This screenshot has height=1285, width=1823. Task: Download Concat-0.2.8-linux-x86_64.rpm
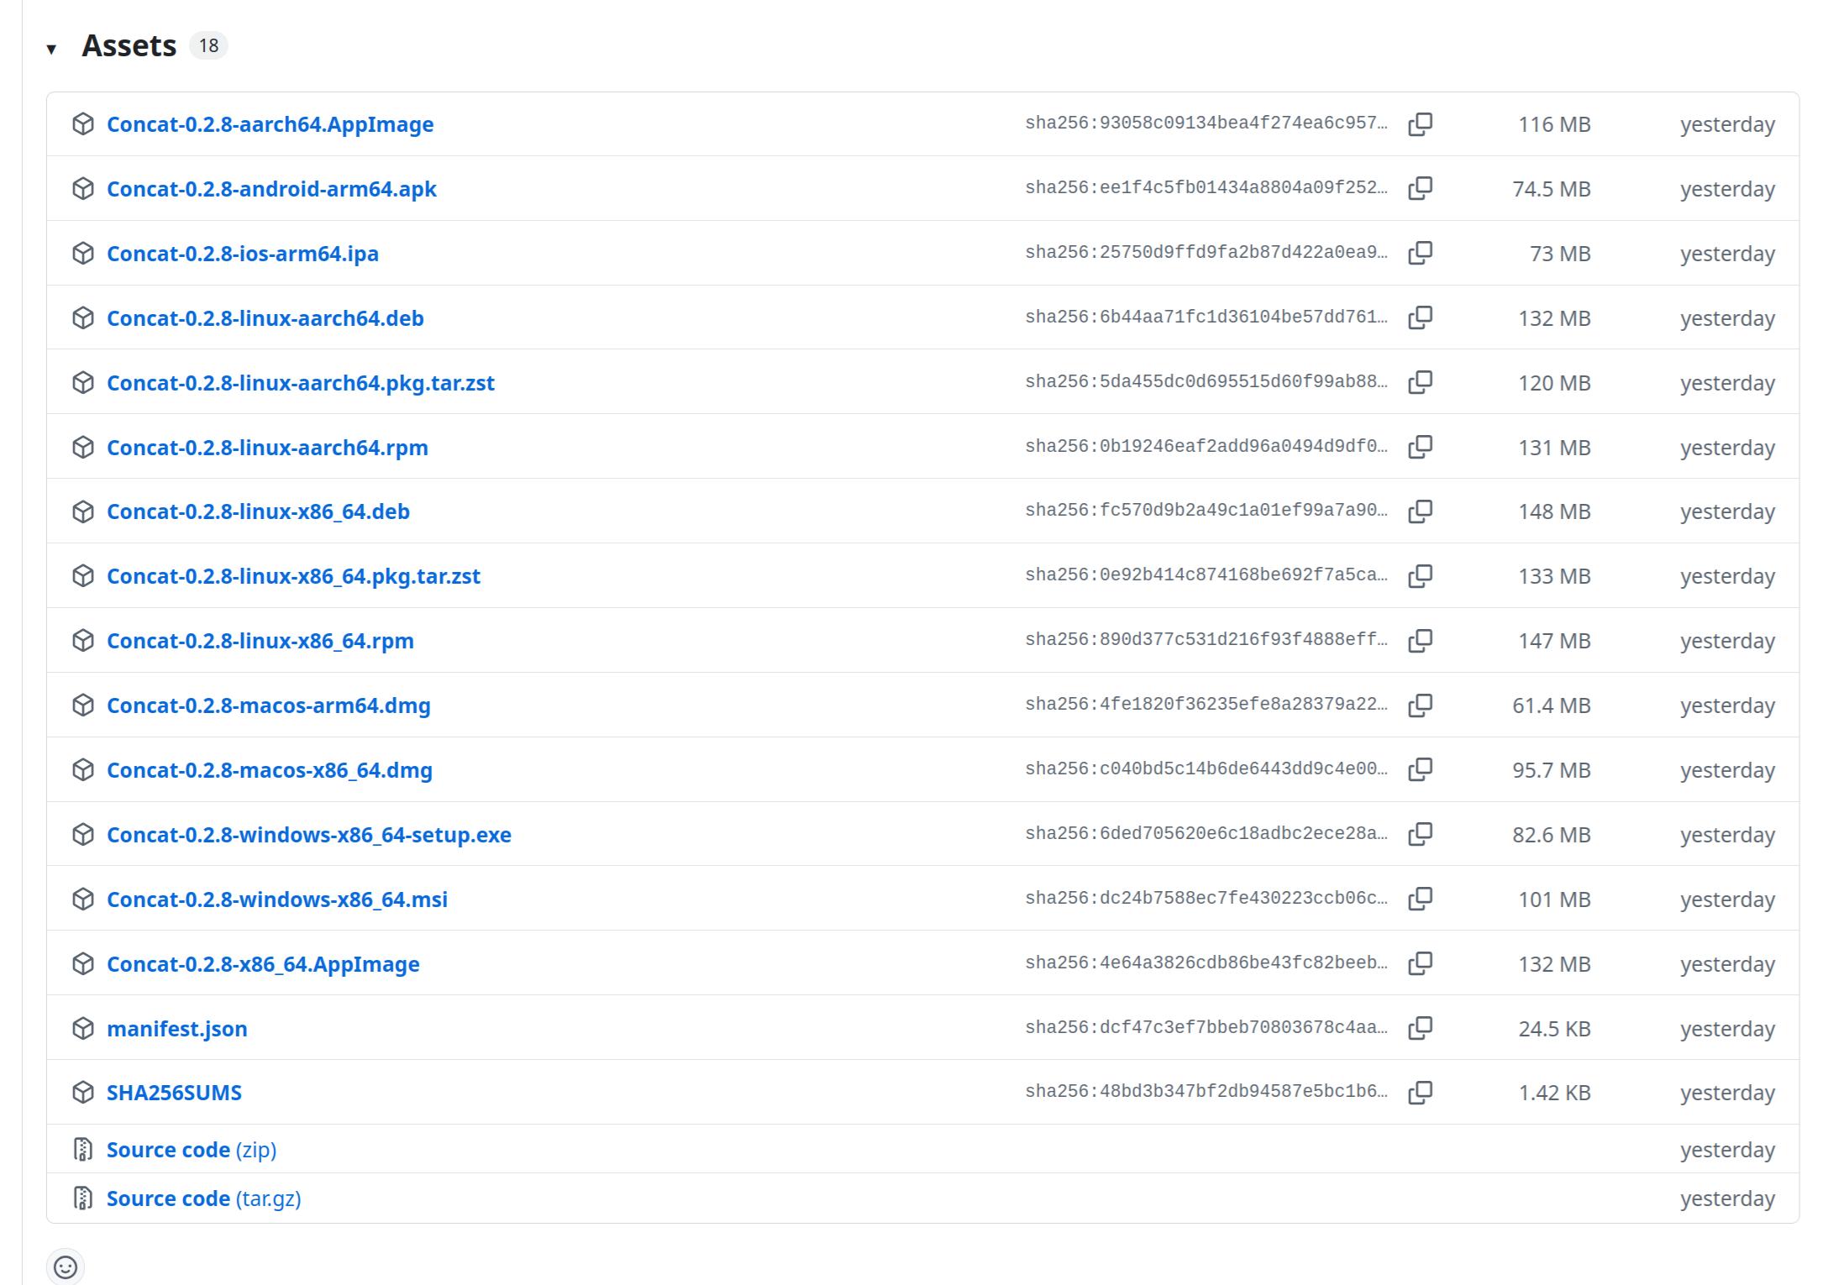[x=260, y=641]
